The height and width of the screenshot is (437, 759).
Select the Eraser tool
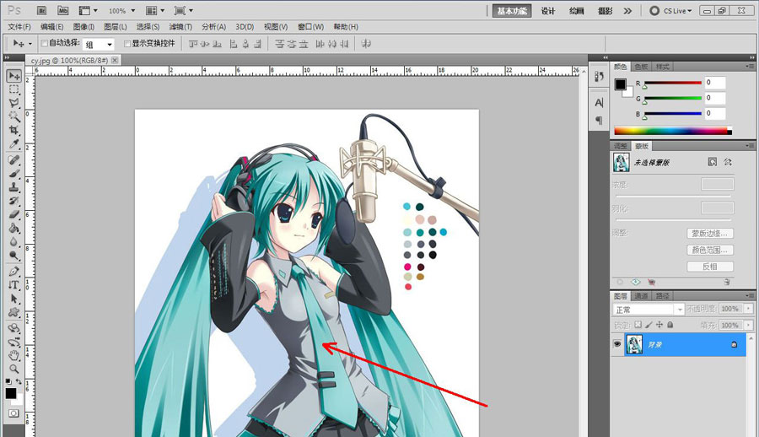[x=14, y=214]
